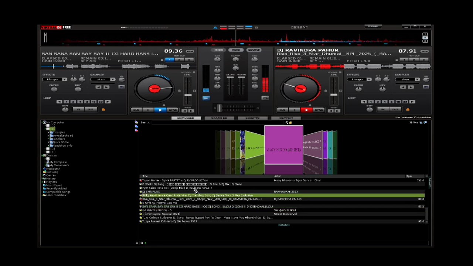This screenshot has height=266, width=473.
Task: Expand the Desktop tree node
Action: coord(42,156)
